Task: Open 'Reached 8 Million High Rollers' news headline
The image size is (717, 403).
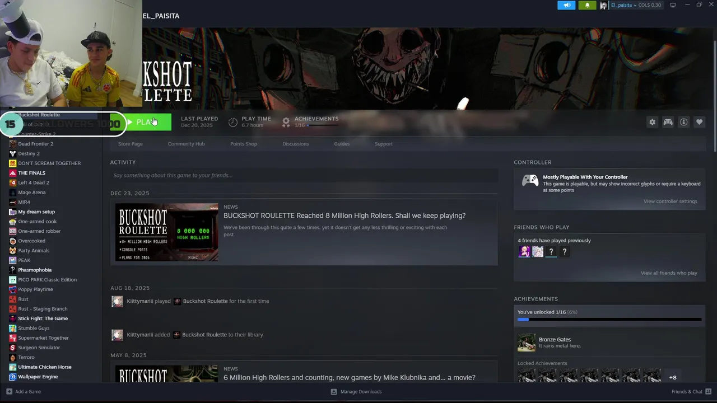Action: coord(344,215)
